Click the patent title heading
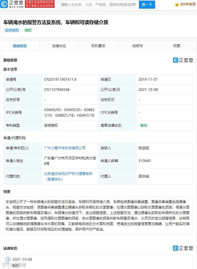 (56, 22)
